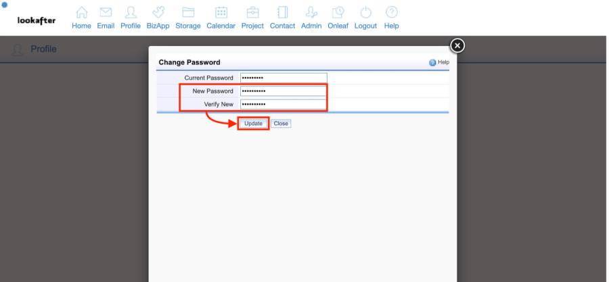Viewport: 609px width, 282px height.
Task: Open the Storage folder icon
Action: pos(188,14)
